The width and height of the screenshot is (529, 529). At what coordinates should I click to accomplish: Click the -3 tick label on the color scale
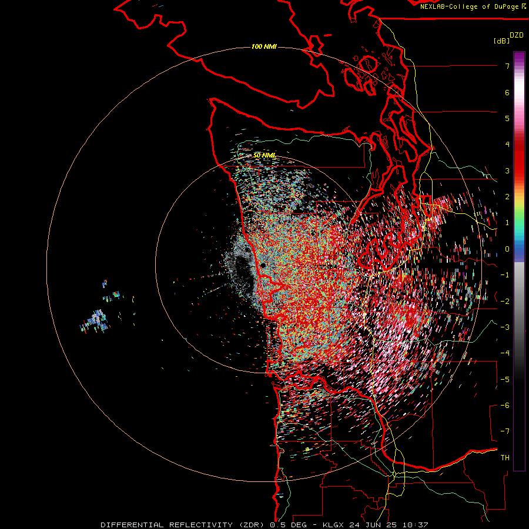coord(505,327)
